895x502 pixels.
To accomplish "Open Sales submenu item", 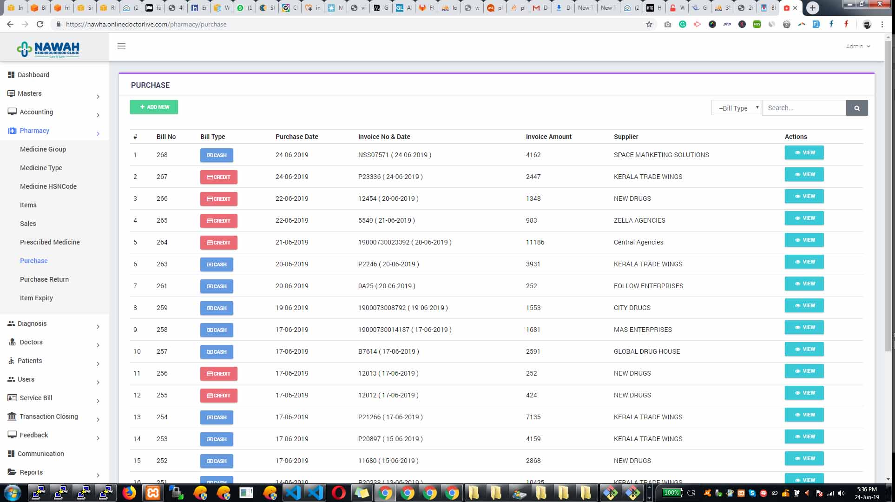I will point(28,224).
